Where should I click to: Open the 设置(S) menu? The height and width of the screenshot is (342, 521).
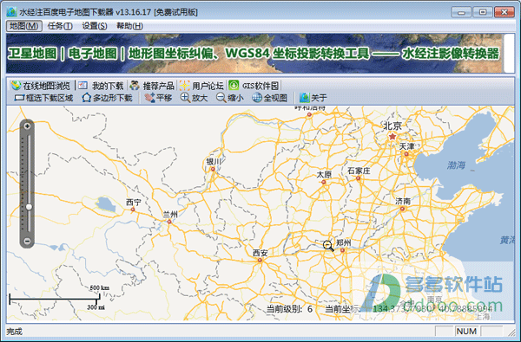pyautogui.click(x=95, y=26)
